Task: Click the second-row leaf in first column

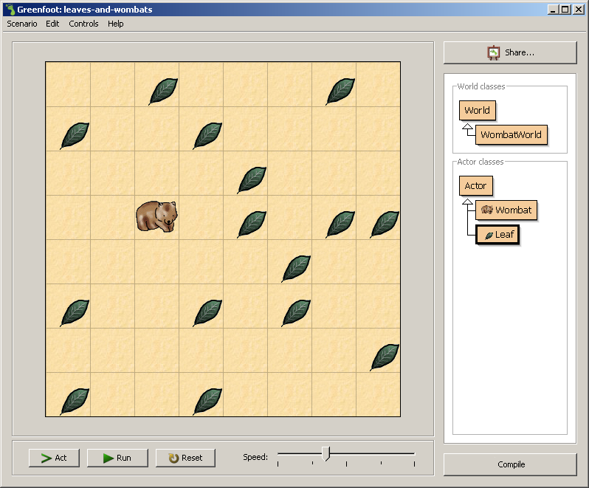Action: coord(75,136)
